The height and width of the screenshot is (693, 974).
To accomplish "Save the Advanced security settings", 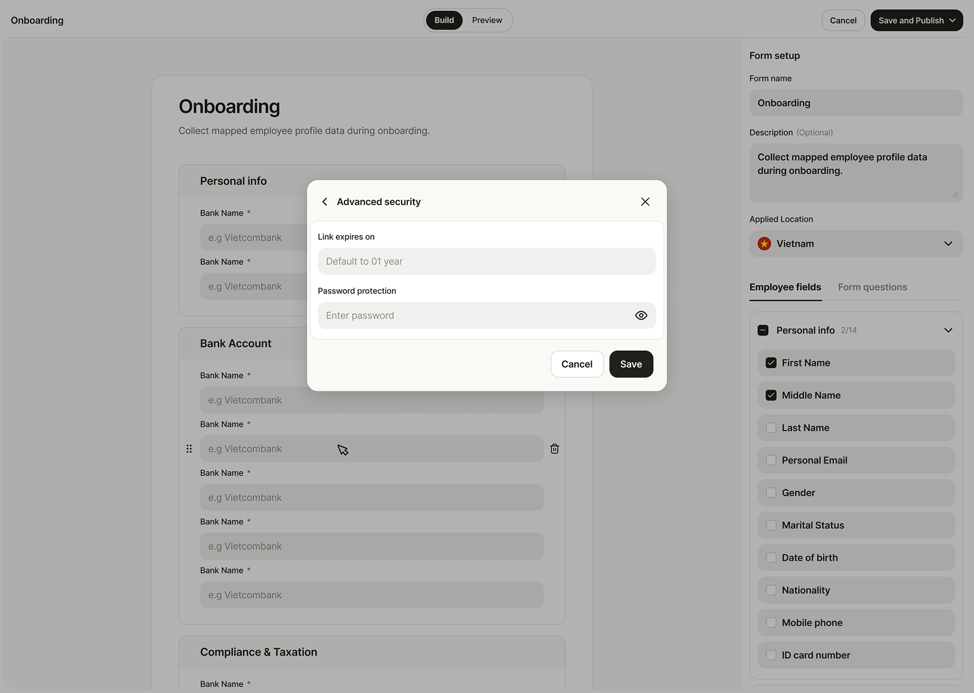I will click(631, 364).
